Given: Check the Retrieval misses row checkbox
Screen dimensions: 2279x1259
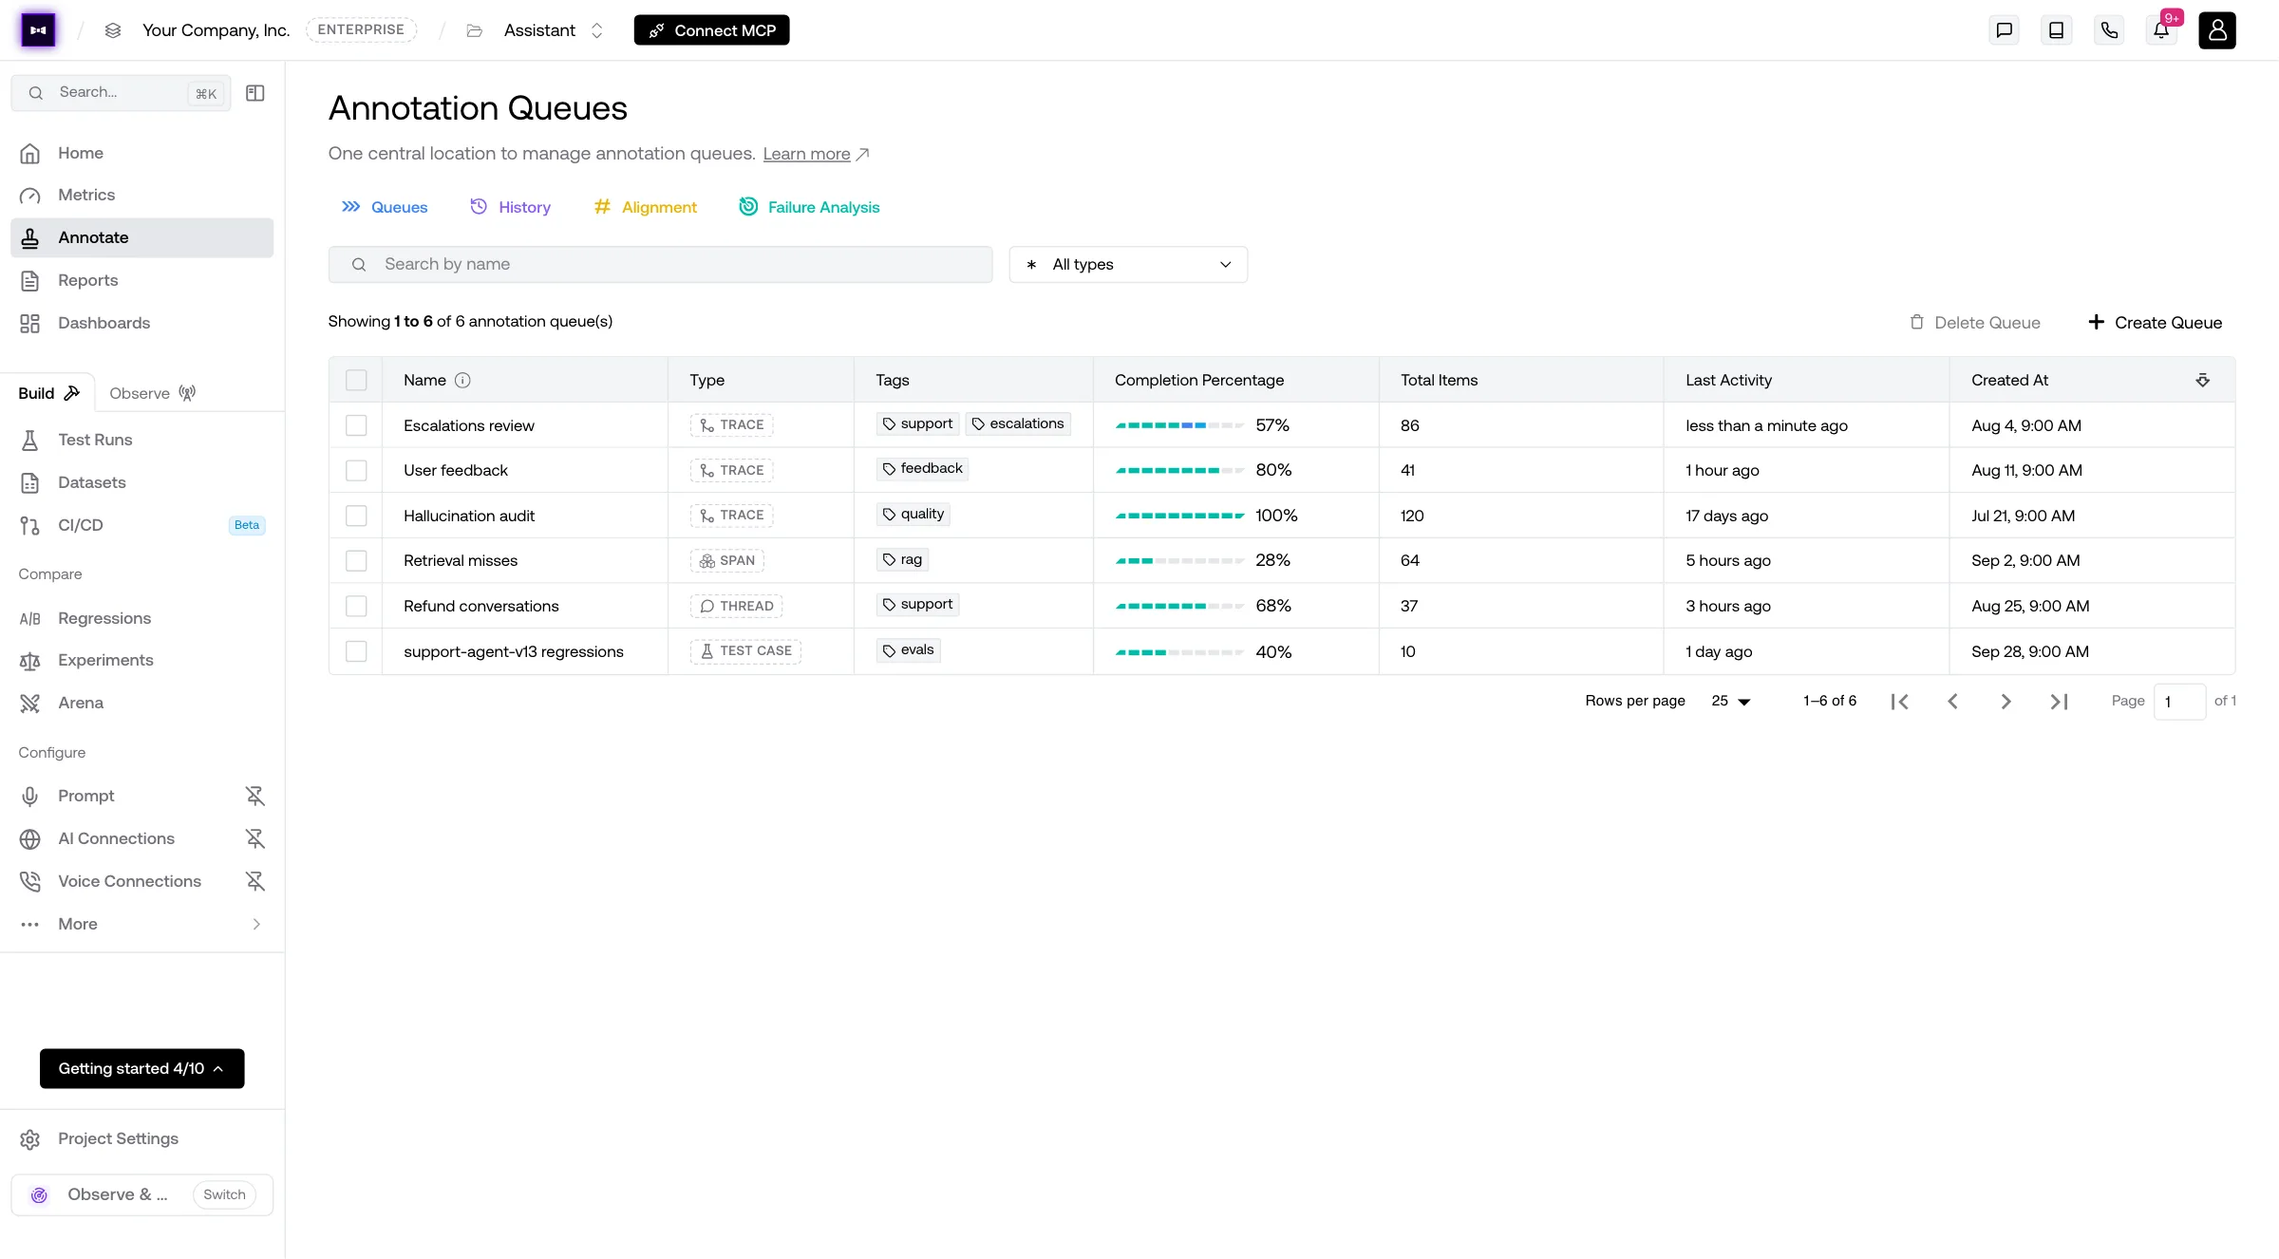Looking at the screenshot, I should [356, 560].
